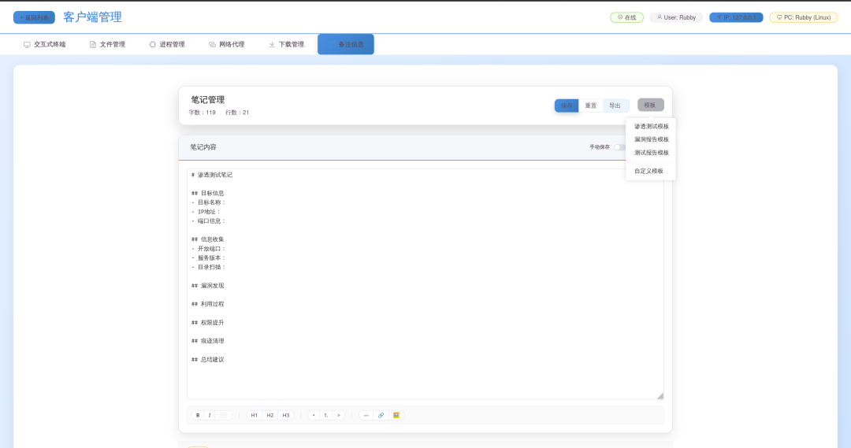Open the 下载管理 tab
This screenshot has height=448, width=851.
pos(287,44)
